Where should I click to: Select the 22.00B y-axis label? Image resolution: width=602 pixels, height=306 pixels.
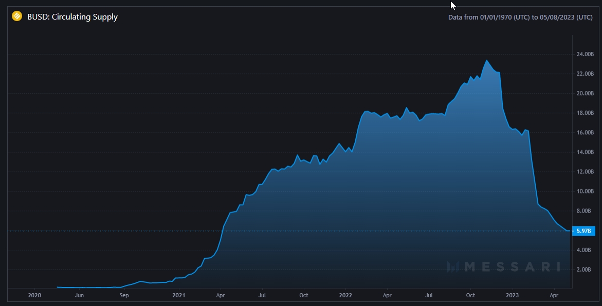(x=585, y=74)
